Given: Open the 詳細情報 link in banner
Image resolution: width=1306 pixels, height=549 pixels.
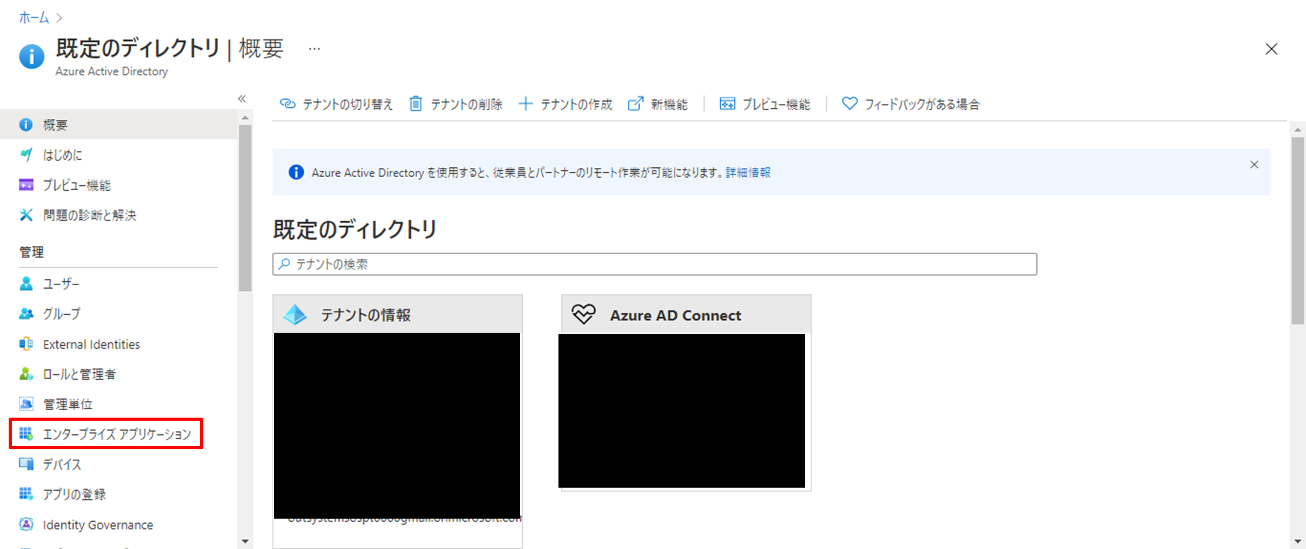Looking at the screenshot, I should click(x=748, y=172).
